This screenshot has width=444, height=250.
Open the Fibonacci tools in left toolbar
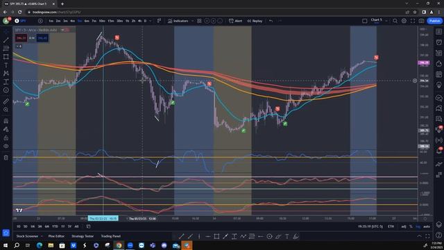pyautogui.click(x=6, y=49)
